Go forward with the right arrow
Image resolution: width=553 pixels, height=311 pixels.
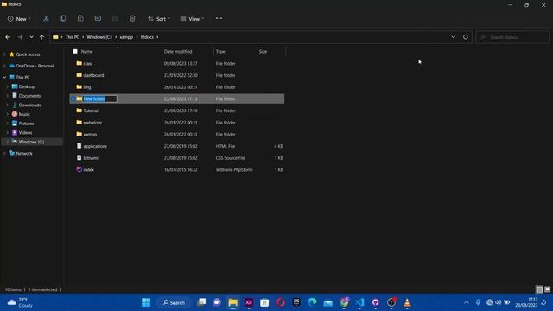(x=20, y=37)
